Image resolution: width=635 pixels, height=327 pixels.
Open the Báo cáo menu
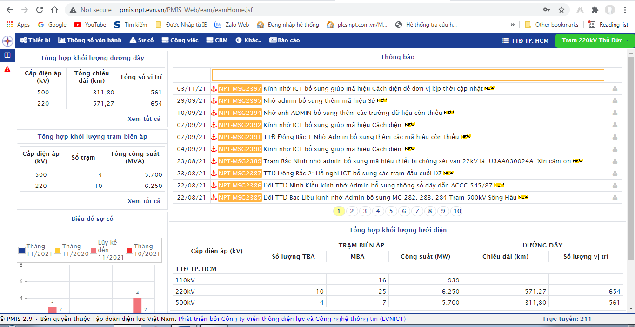[284, 40]
